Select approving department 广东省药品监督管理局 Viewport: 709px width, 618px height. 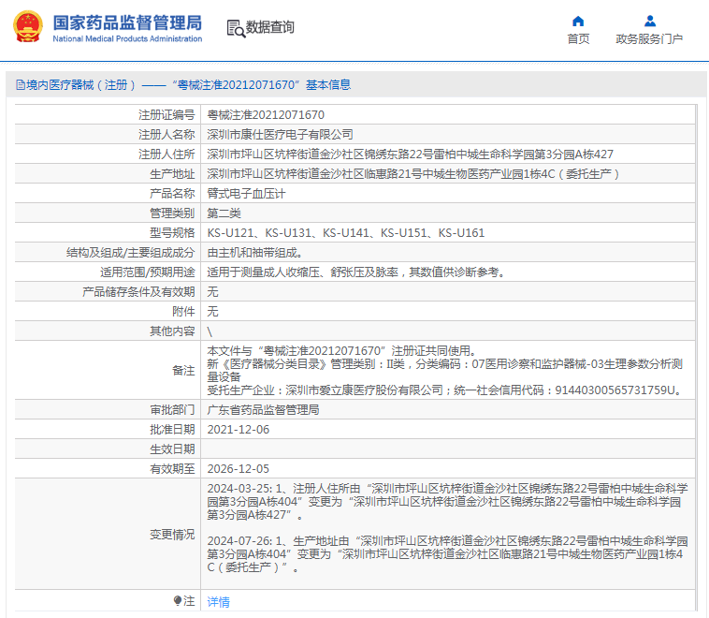(263, 410)
